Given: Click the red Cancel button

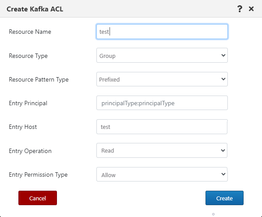Looking at the screenshot, I should [38, 198].
